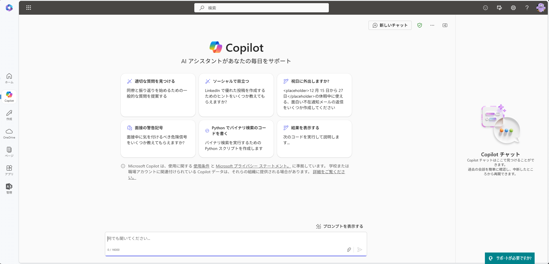Select Copilot in the left sidebar

coord(9,97)
